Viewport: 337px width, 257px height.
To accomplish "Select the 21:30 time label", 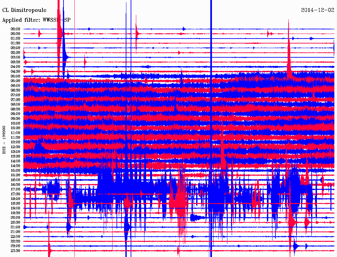I will (15, 232).
